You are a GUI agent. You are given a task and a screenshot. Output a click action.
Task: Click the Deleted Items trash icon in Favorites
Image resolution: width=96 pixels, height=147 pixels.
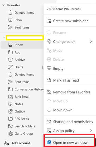(10, 13)
